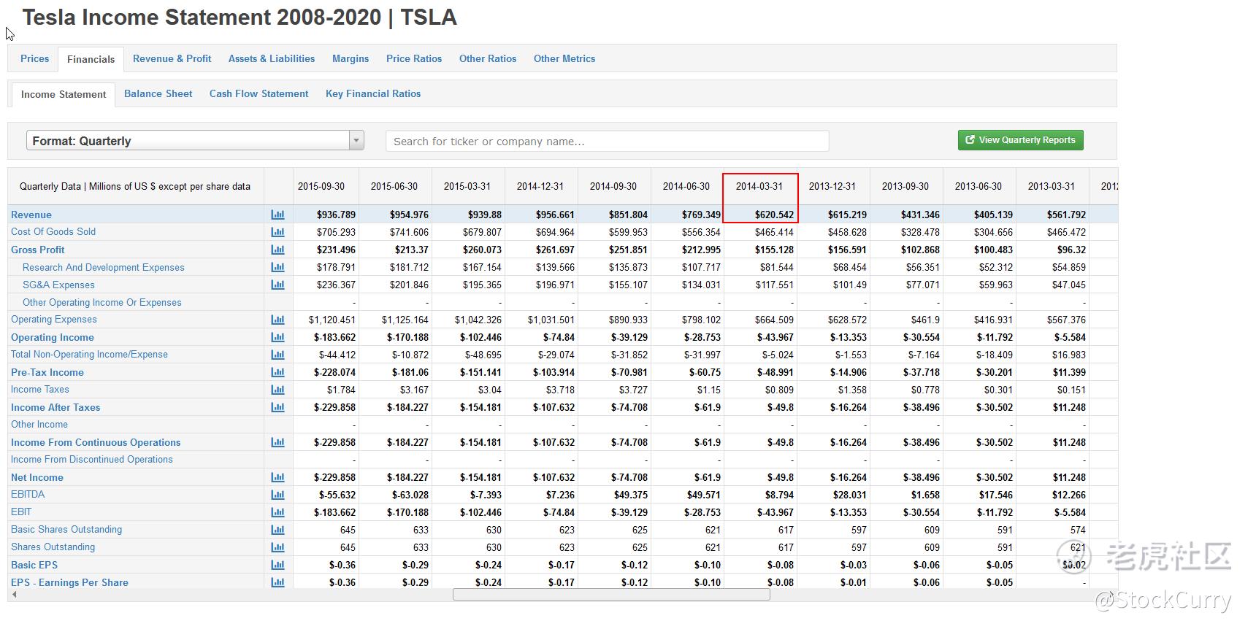The height and width of the screenshot is (629, 1256).
Task: Open chart icon for Pre-Tax Income row
Action: click(277, 372)
